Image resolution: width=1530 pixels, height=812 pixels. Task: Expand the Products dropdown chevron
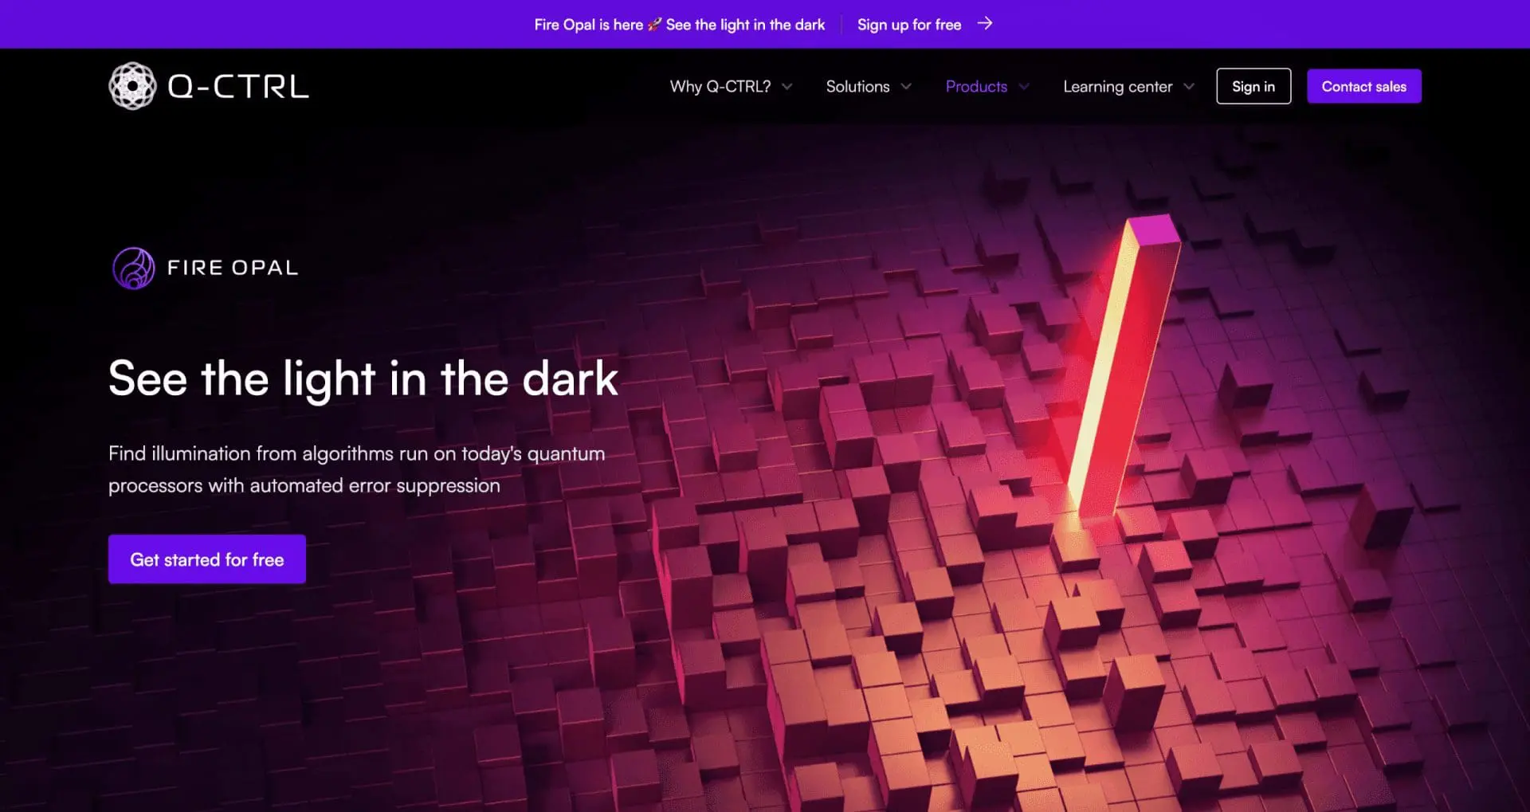(x=1024, y=87)
